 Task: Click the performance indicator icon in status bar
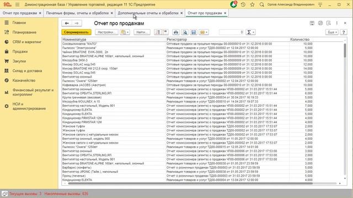[4, 194]
